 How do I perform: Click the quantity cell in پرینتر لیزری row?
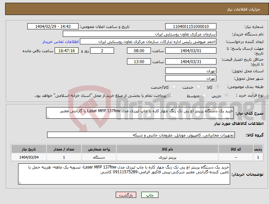pos(64,157)
